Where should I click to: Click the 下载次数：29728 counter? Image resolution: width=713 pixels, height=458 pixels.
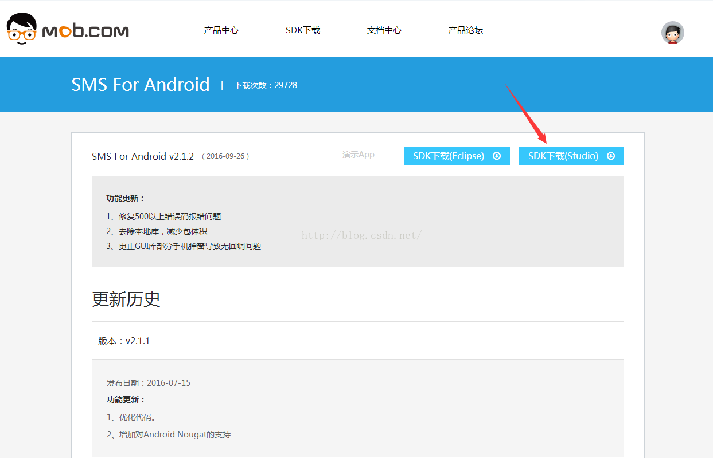pos(266,85)
